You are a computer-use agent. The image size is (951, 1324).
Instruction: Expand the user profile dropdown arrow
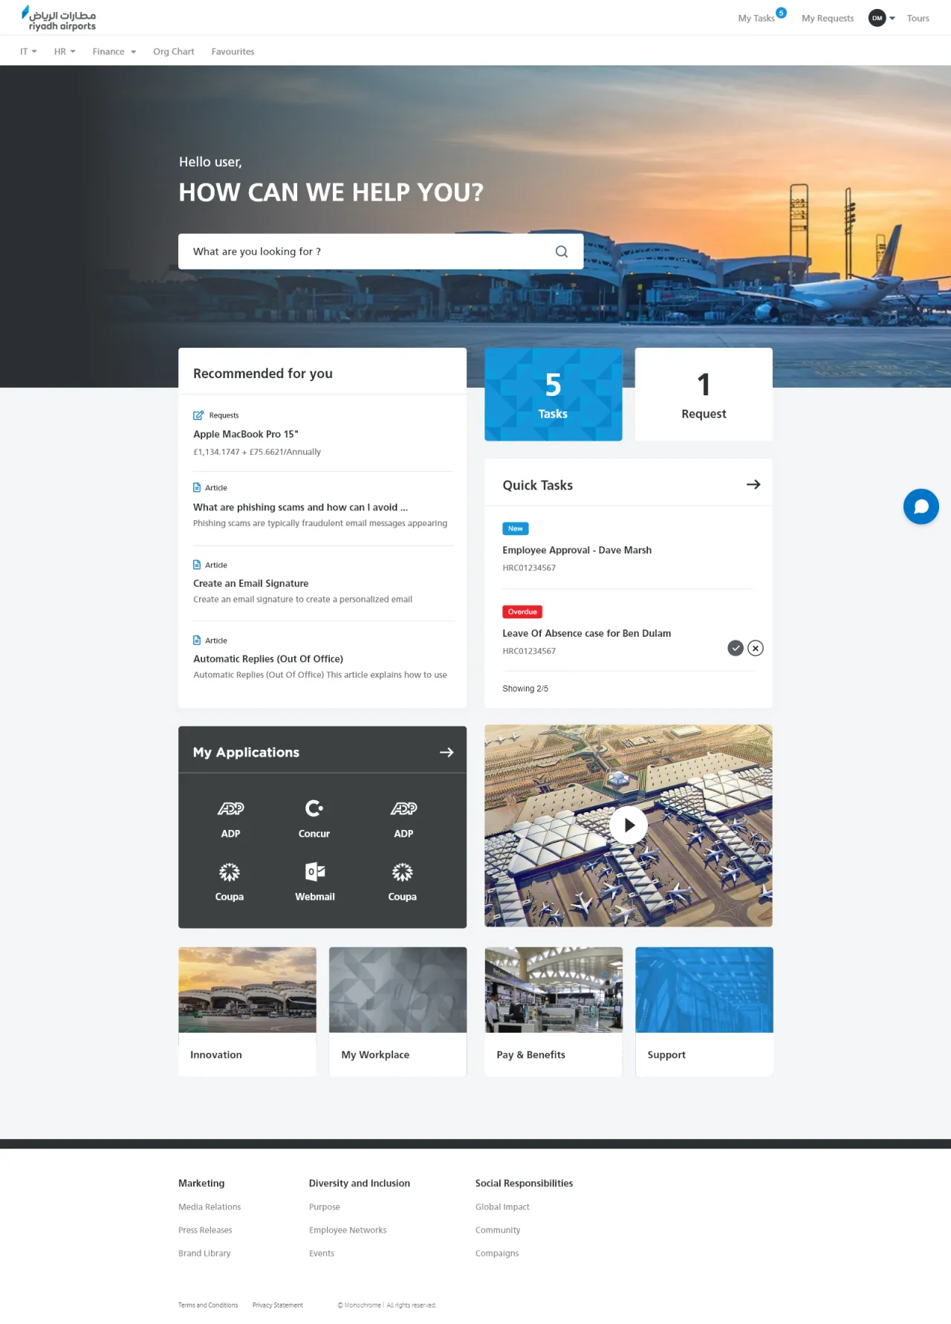pos(892,19)
